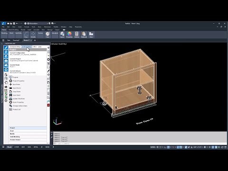
Task: Open the pencil drawing tool panel
Action: pyautogui.click(x=6, y=47)
